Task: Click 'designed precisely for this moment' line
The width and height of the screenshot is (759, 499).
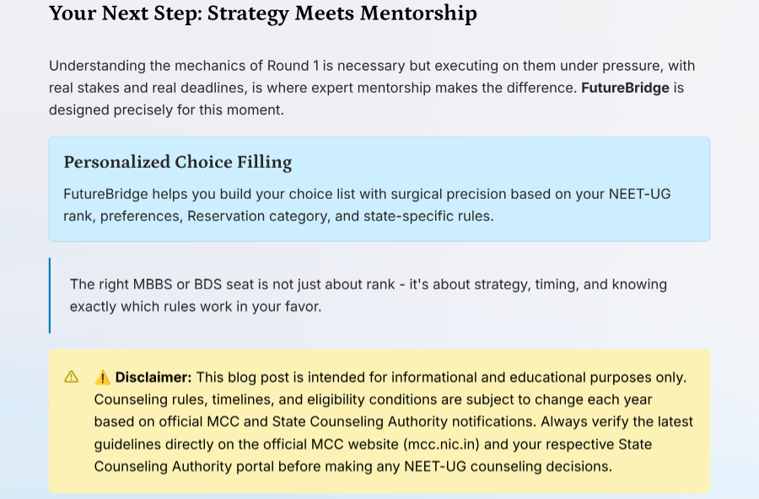Action: click(x=166, y=110)
